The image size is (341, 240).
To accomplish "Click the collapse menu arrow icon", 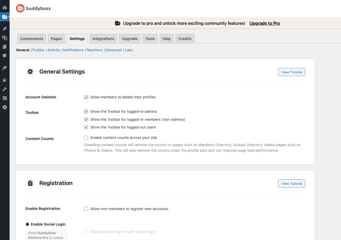I will pyautogui.click(x=5, y=107).
